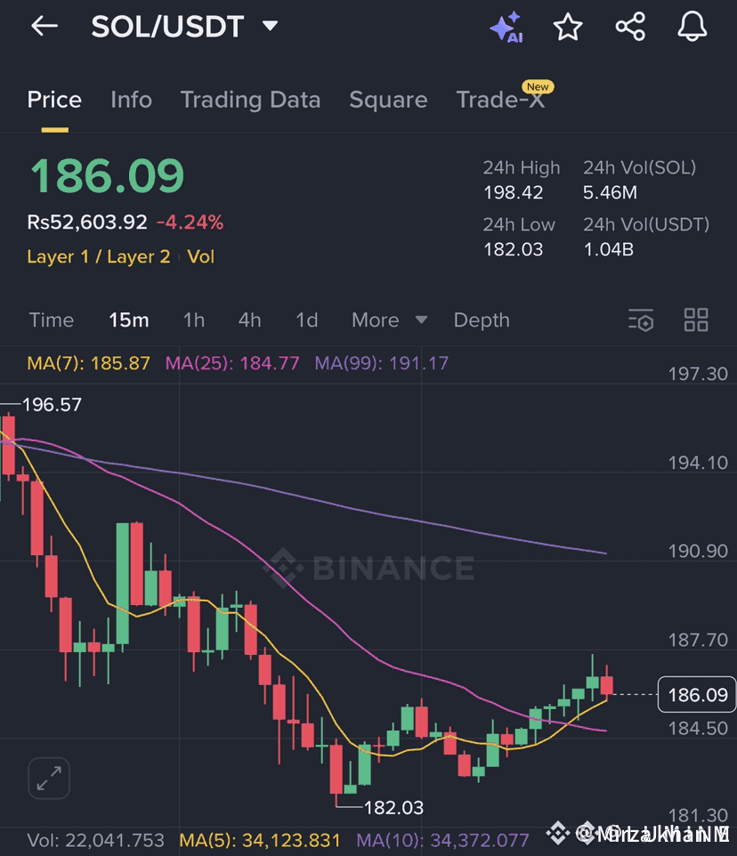Open the Trade-X tab
Viewport: 737px width, 856px height.
pos(500,100)
